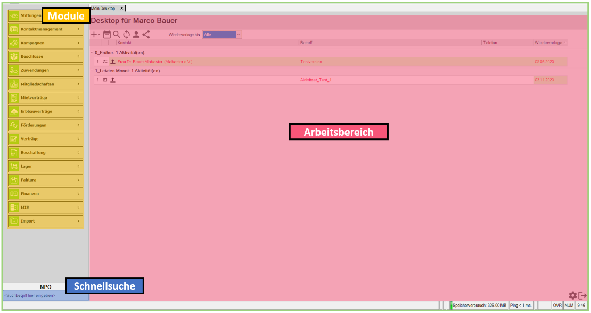Open the settings gear at bottom right
Image resolution: width=591 pixels, height=313 pixels.
pos(572,295)
